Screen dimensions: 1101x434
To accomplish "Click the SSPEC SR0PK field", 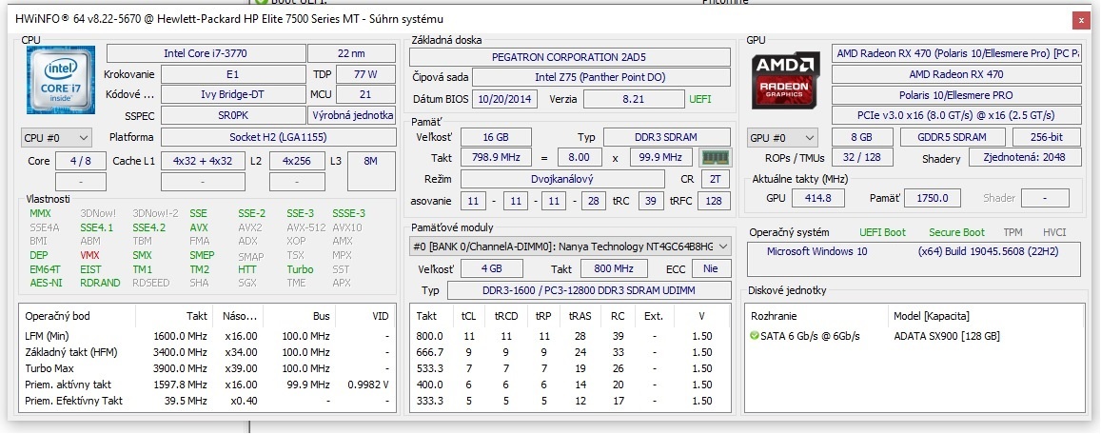I will point(232,115).
